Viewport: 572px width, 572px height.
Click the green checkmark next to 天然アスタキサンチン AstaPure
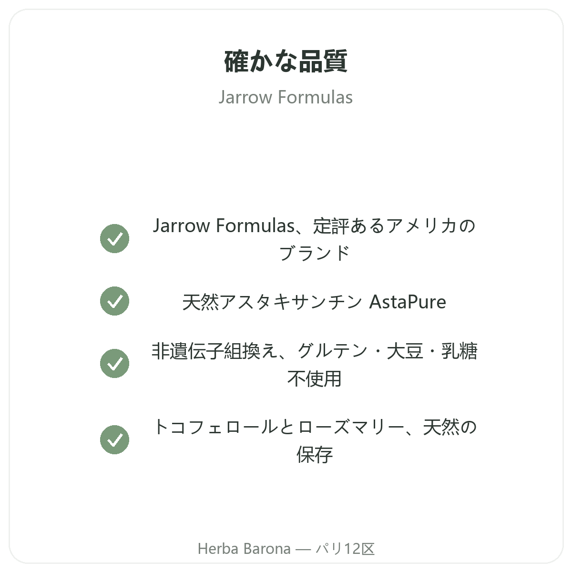114,301
